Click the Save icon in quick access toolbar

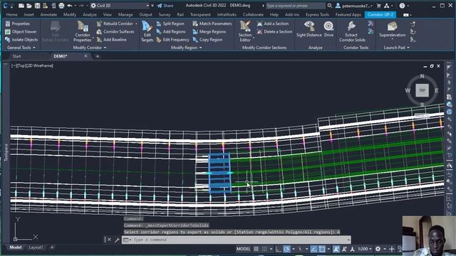(37, 6)
